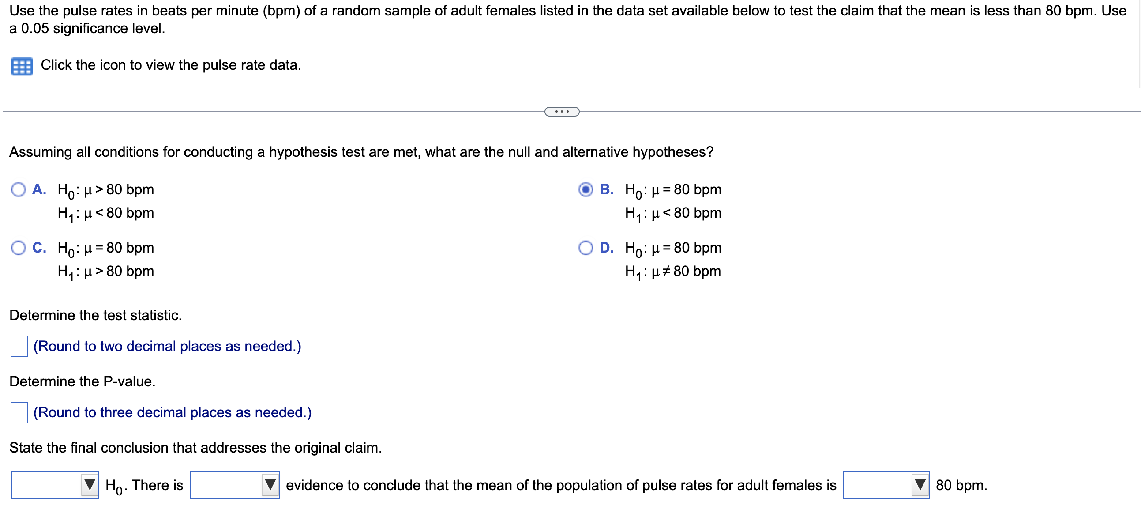Select option B hypothesis choice
This screenshot has height=521, width=1141.
tap(586, 189)
